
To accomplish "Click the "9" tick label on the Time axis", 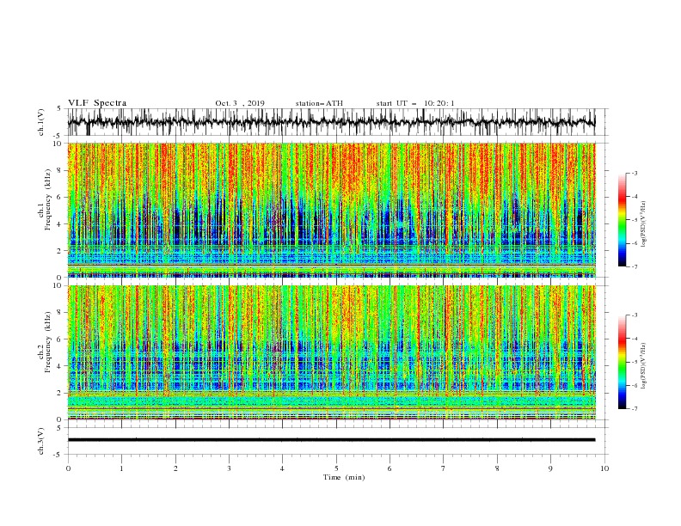I will coord(550,468).
